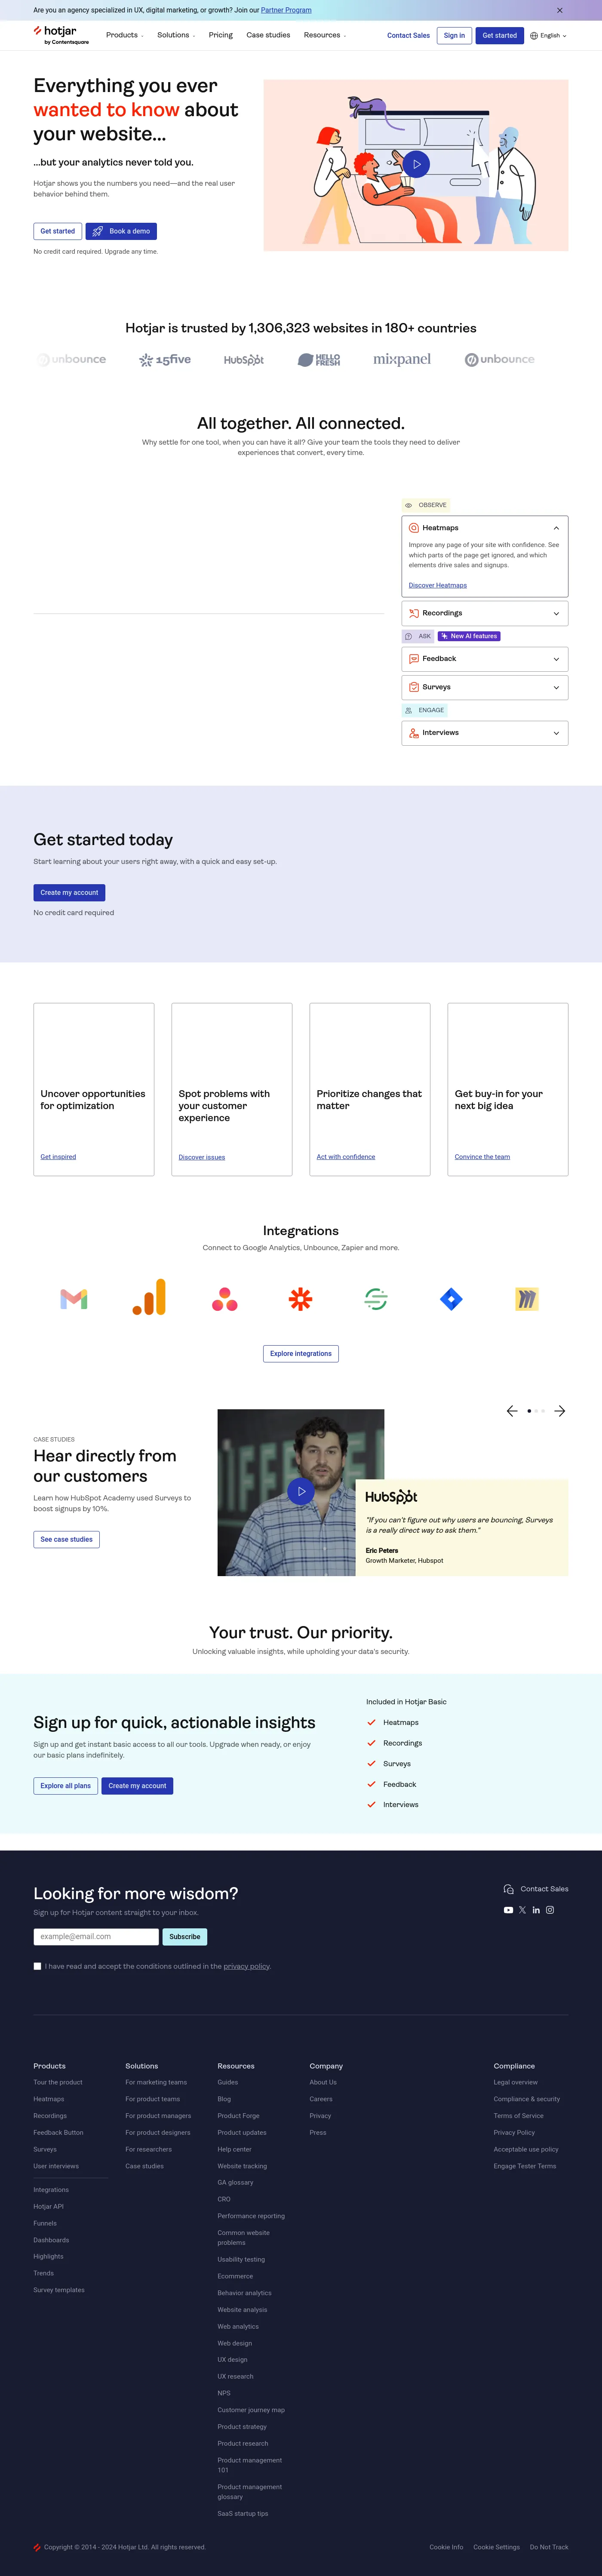The height and width of the screenshot is (2576, 602).
Task: Click the header Get started button
Action: pyautogui.click(x=500, y=36)
